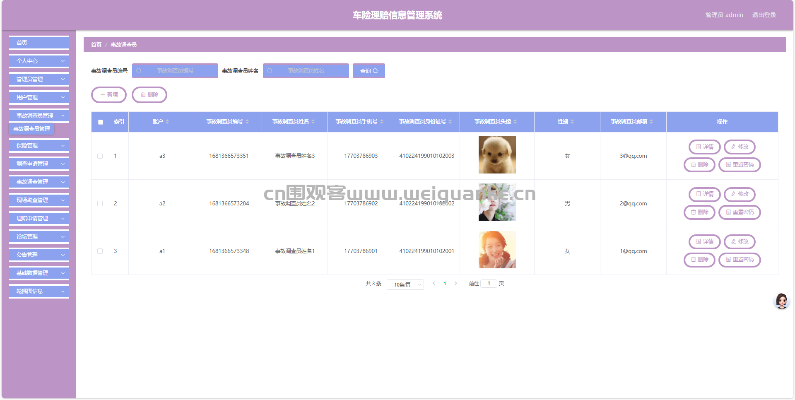Click 退出登录 in the header
The width and height of the screenshot is (795, 400).
coord(764,15)
